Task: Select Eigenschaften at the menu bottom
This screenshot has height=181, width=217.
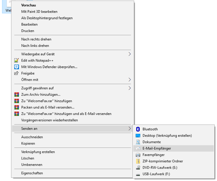Action: click(32, 173)
